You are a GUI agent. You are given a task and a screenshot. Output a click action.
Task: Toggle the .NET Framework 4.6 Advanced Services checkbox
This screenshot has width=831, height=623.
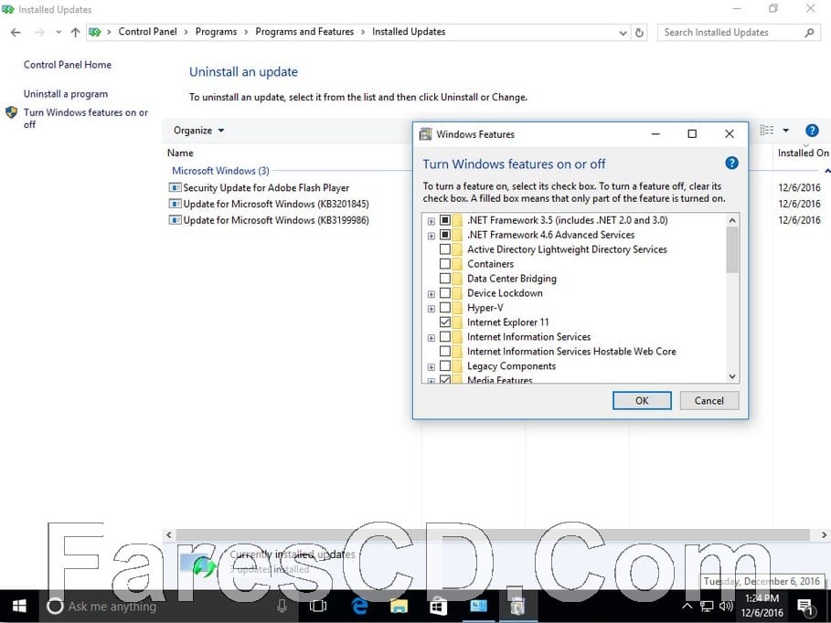(445, 234)
